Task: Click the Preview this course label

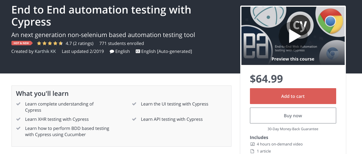Action: click(293, 59)
